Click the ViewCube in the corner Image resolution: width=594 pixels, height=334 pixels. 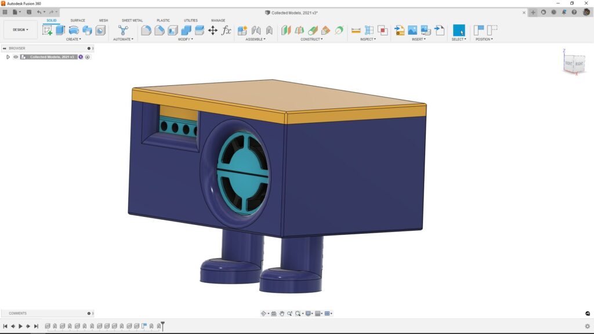point(574,63)
